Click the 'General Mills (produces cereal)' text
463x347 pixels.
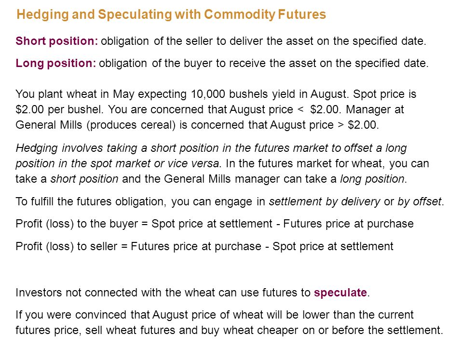[95, 125]
